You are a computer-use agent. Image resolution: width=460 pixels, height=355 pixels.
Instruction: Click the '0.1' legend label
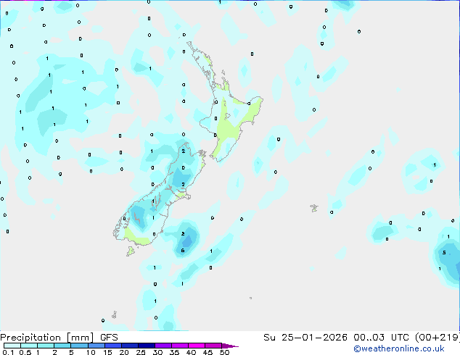click(8, 352)
